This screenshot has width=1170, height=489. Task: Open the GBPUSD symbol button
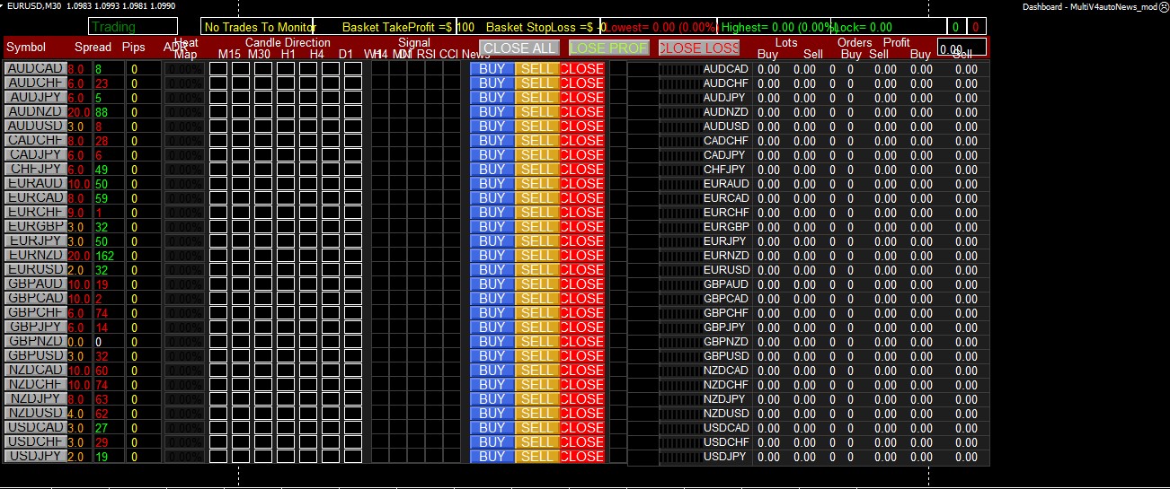click(35, 355)
